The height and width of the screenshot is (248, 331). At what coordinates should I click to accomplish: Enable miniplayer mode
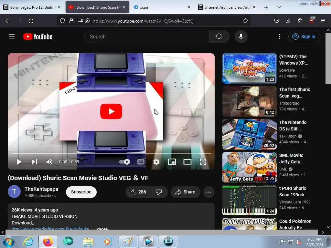172,162
